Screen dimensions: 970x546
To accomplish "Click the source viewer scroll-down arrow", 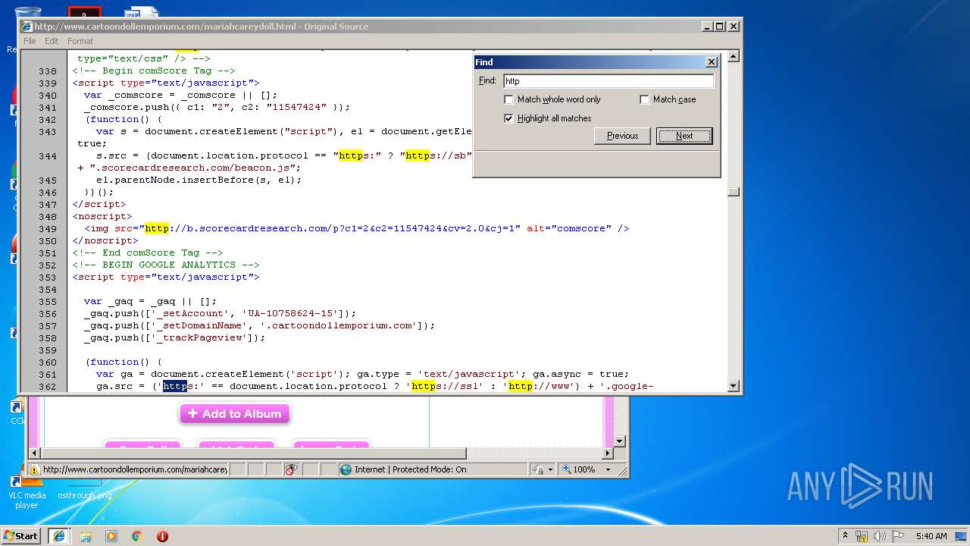I will pos(733,386).
